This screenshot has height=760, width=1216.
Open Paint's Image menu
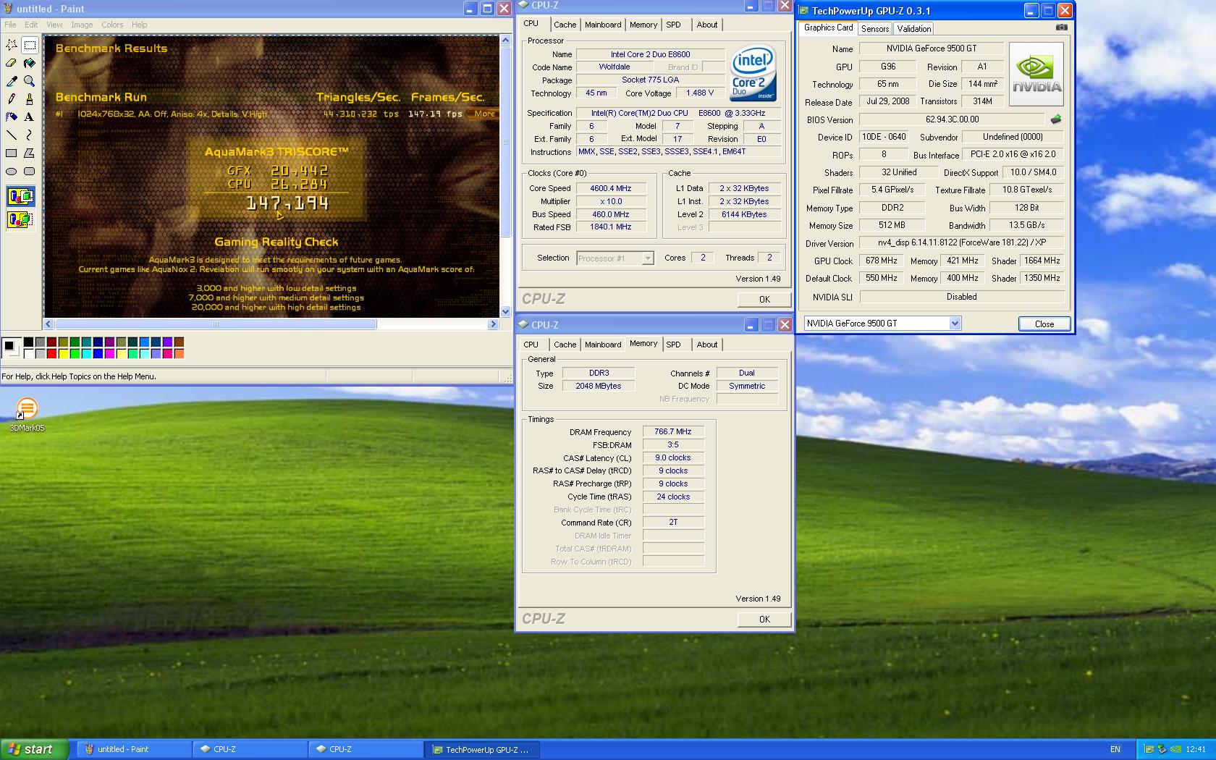pyautogui.click(x=82, y=25)
